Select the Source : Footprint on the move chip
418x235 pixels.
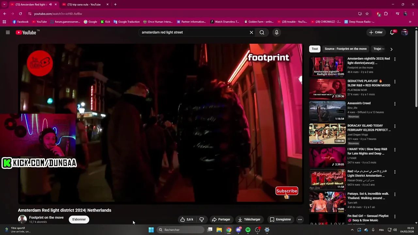point(346,49)
